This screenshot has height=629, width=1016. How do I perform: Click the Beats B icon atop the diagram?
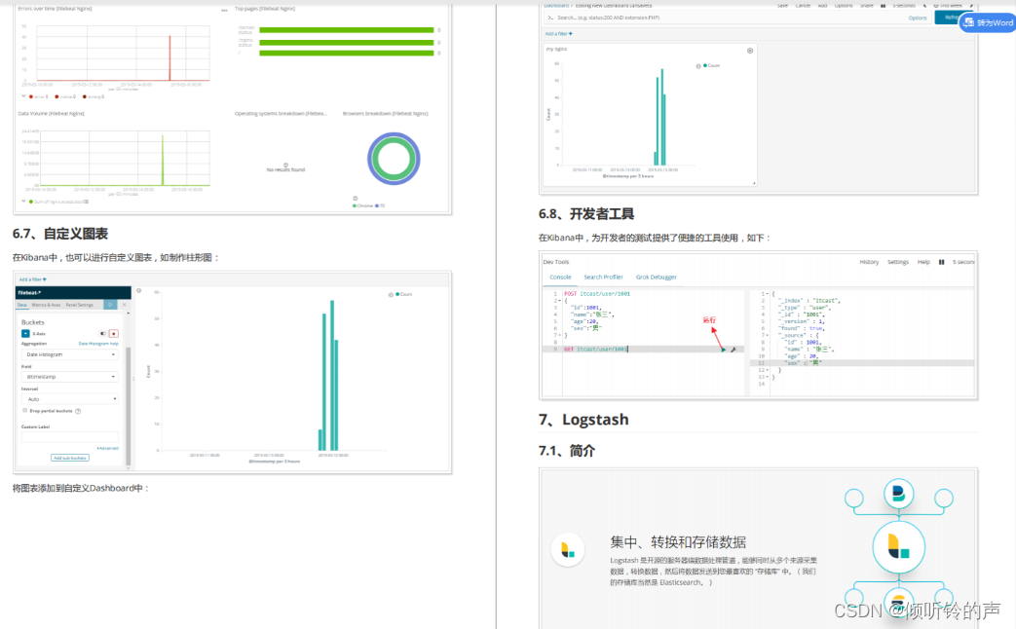[899, 494]
